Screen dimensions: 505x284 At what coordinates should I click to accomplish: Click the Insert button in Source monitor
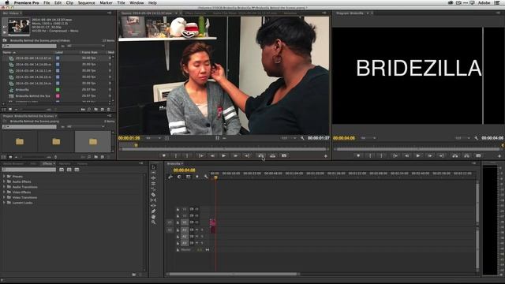(261, 155)
